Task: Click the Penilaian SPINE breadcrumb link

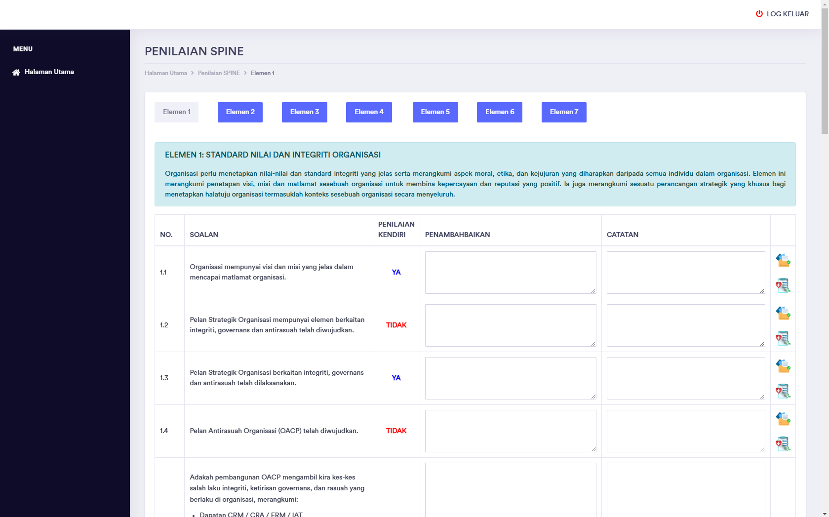Action: pos(219,73)
